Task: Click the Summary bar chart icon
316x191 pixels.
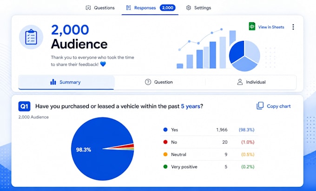Action: [x=53, y=82]
